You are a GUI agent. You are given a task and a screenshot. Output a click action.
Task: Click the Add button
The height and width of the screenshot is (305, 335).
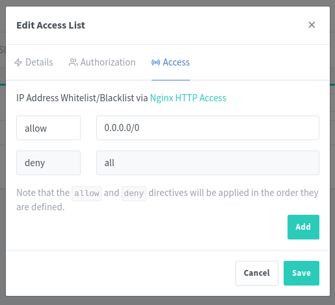click(303, 227)
